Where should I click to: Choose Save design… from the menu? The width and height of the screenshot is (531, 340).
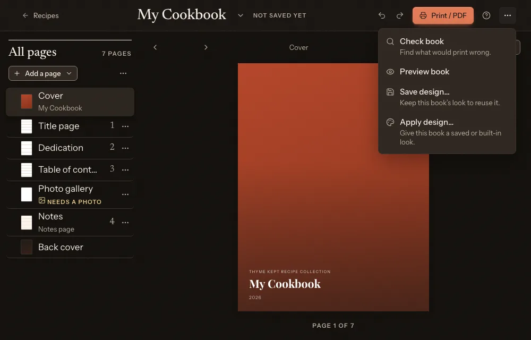pos(447,97)
